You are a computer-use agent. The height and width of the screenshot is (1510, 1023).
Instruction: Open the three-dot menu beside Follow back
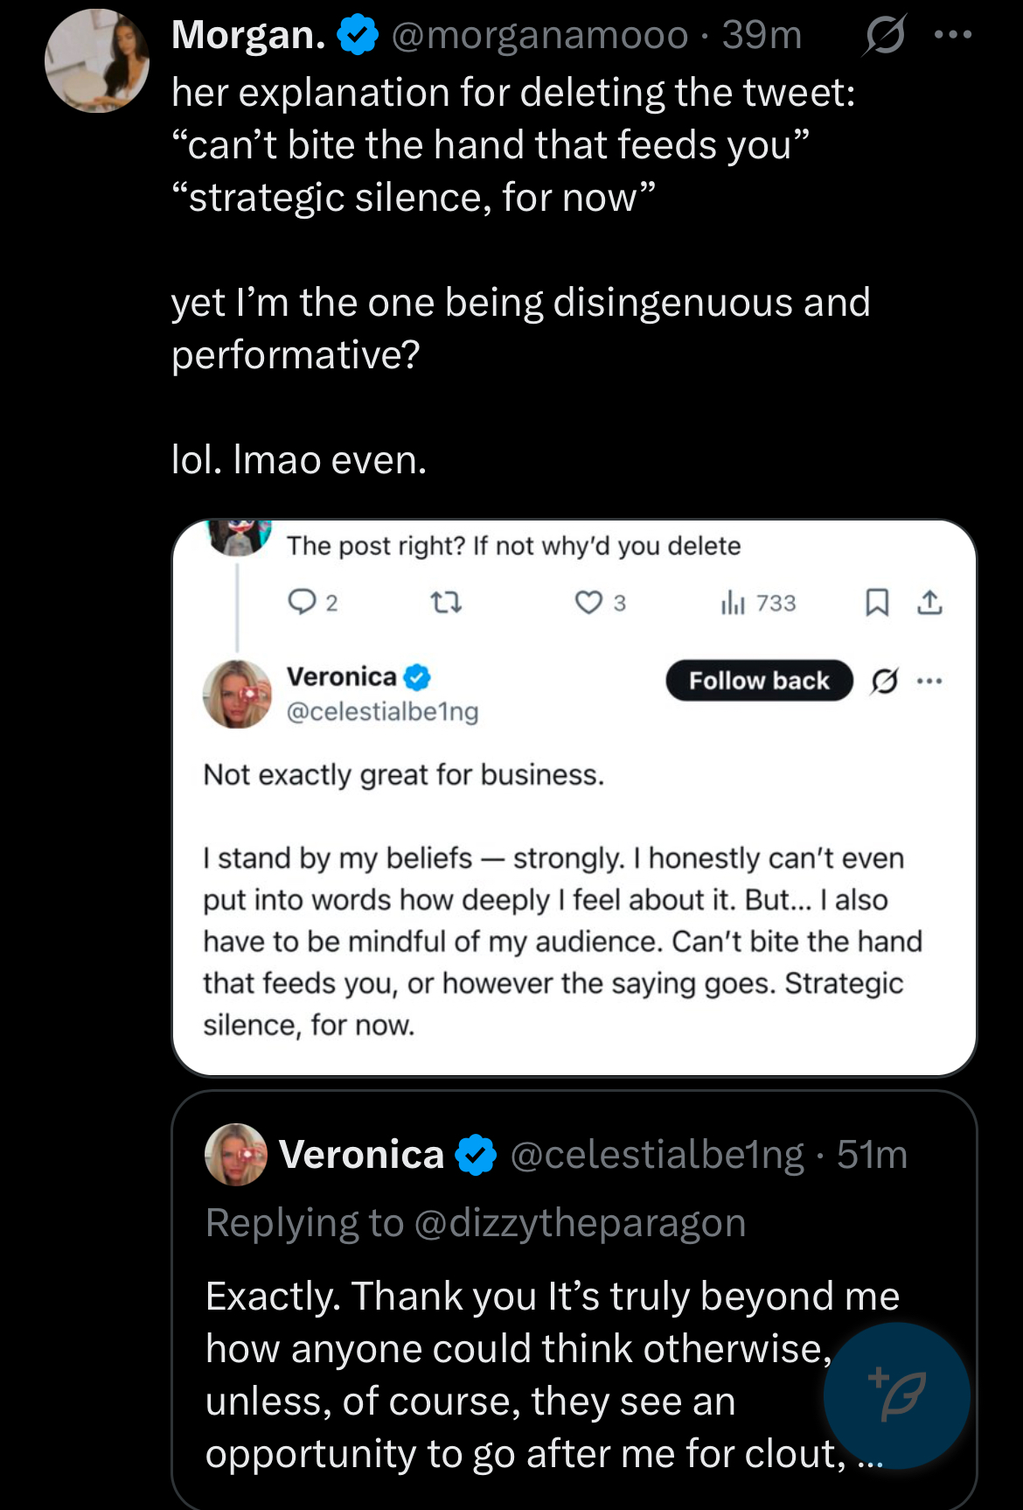coord(929,681)
